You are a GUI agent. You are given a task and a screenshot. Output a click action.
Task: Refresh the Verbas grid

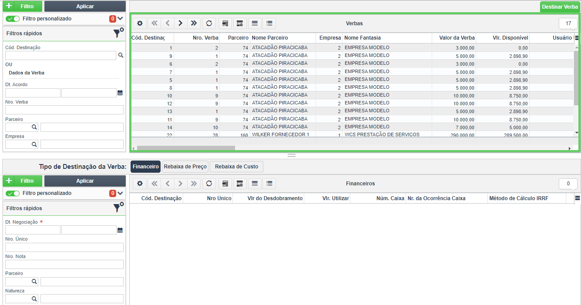tap(209, 23)
